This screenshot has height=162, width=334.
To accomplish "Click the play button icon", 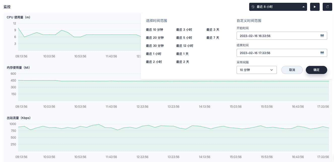I will tap(315, 7).
